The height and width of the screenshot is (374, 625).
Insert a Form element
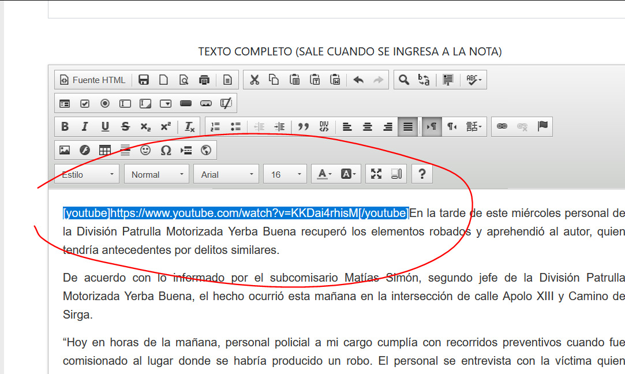coord(65,104)
